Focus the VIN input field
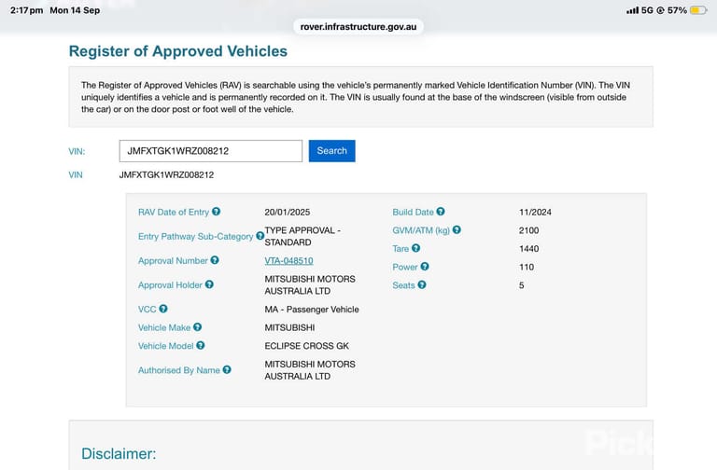The width and height of the screenshot is (717, 470). [211, 151]
